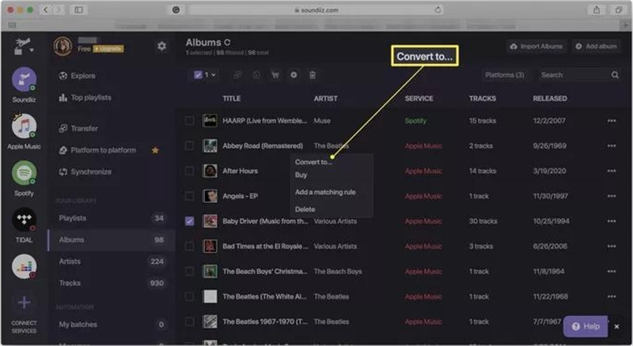Viewport: 633px width, 346px height.
Task: Open the Deezer service icon
Action: pos(24,266)
